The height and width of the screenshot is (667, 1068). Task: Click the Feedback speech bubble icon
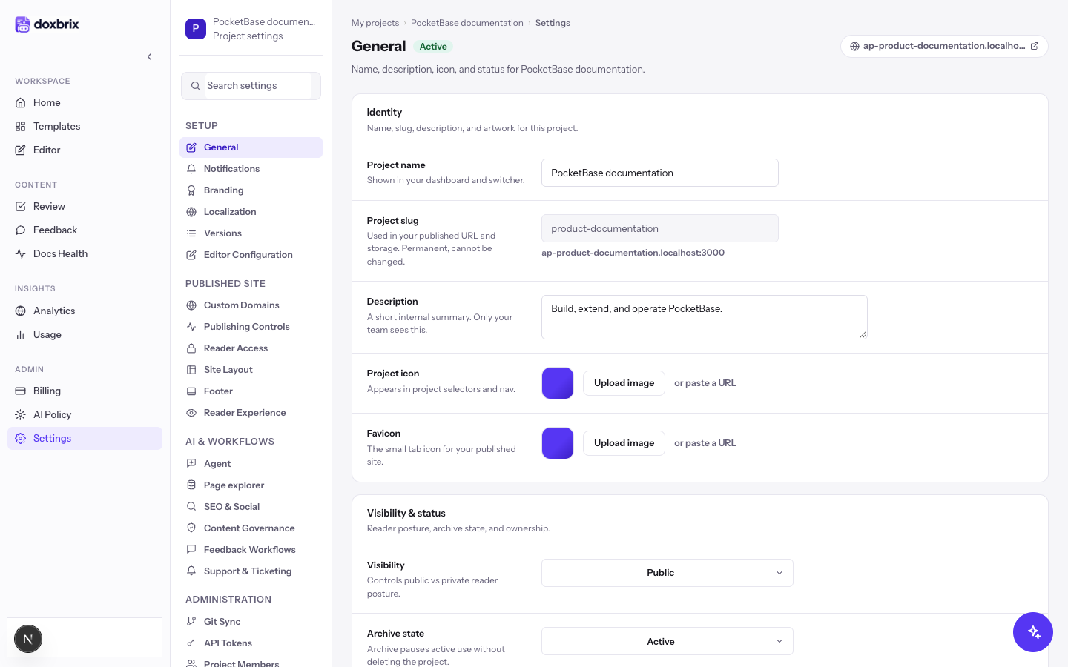[x=21, y=230]
